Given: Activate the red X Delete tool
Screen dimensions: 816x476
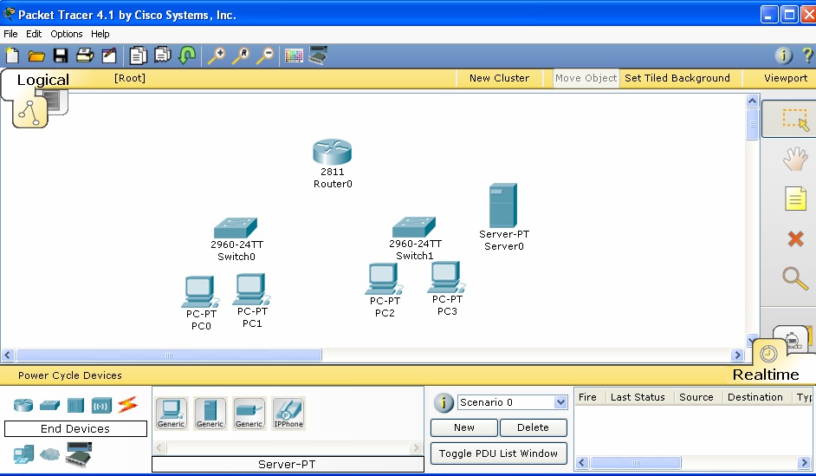Looking at the screenshot, I should click(x=795, y=239).
